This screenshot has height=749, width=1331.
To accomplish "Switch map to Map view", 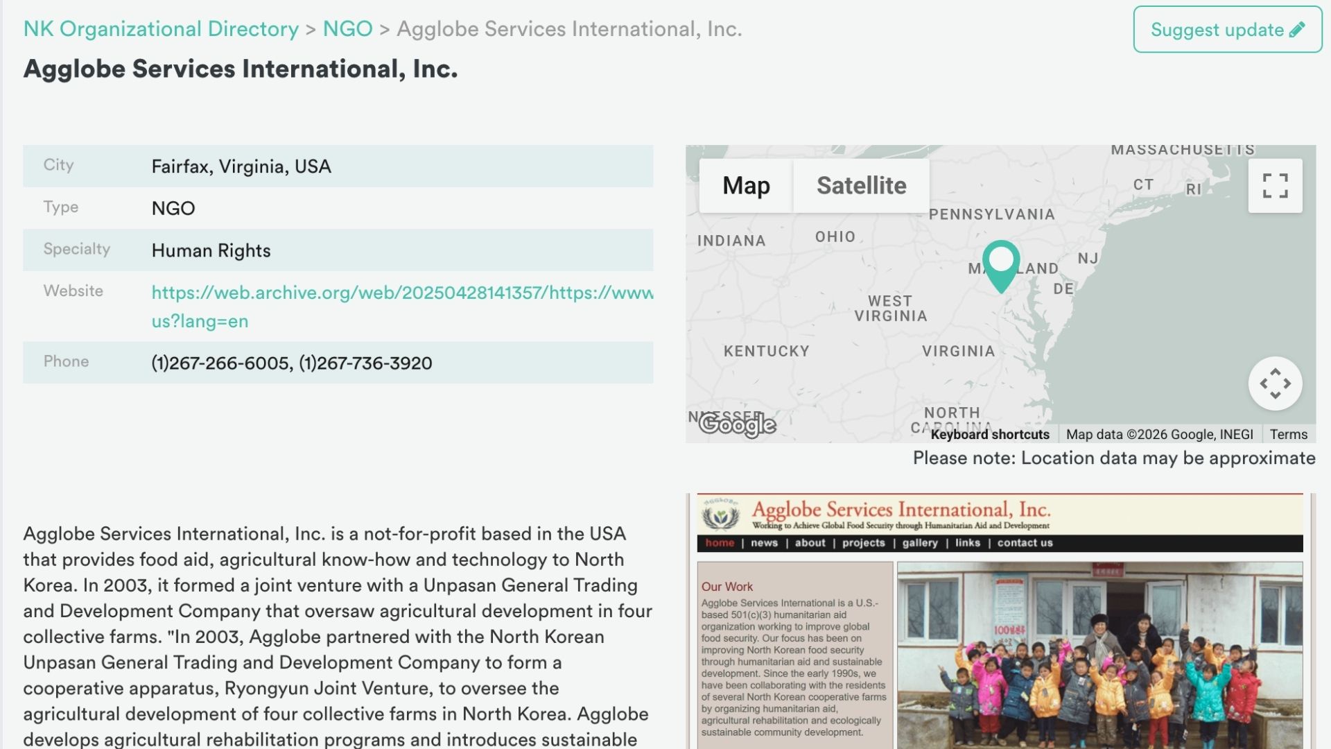I will click(746, 185).
